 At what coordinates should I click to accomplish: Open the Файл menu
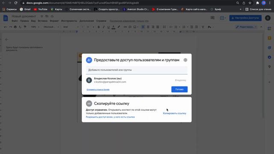15,21
